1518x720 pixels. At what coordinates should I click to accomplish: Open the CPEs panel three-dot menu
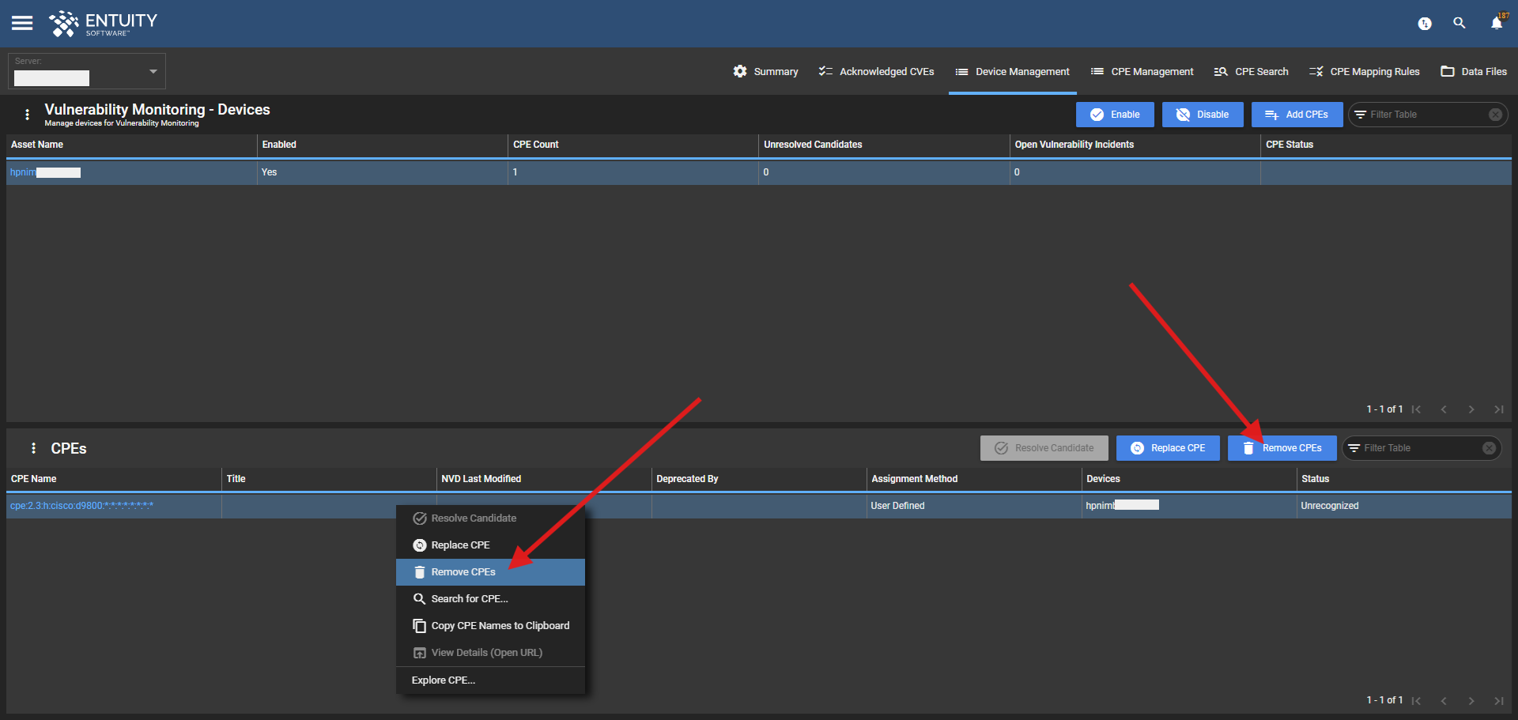(x=33, y=448)
